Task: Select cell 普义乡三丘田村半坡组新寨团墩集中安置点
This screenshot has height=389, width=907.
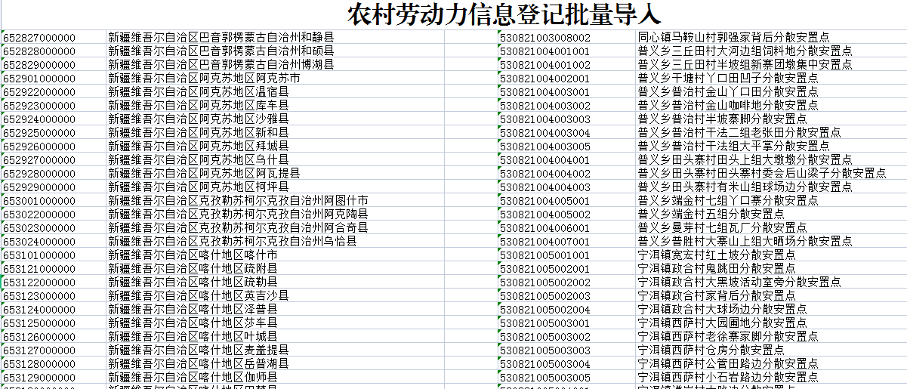Action: (771, 65)
